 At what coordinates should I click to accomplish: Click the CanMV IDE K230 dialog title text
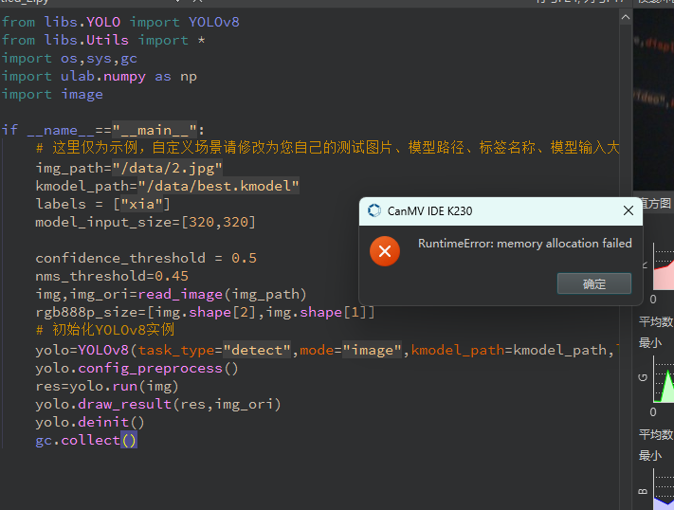pos(429,210)
